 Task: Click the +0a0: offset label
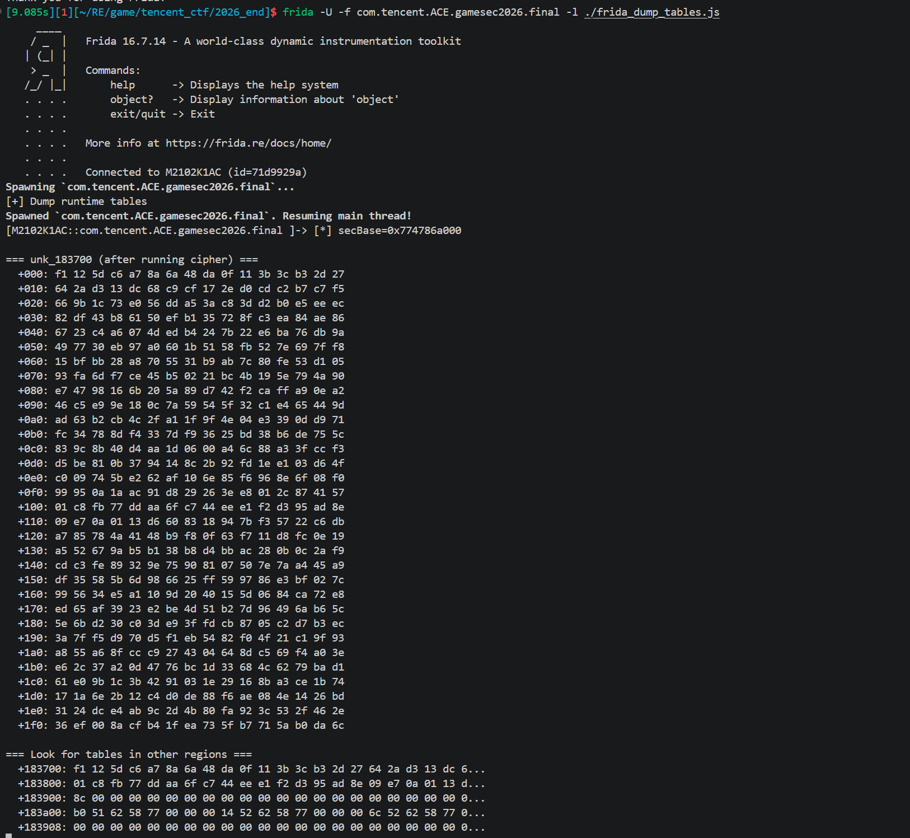pyautogui.click(x=33, y=420)
